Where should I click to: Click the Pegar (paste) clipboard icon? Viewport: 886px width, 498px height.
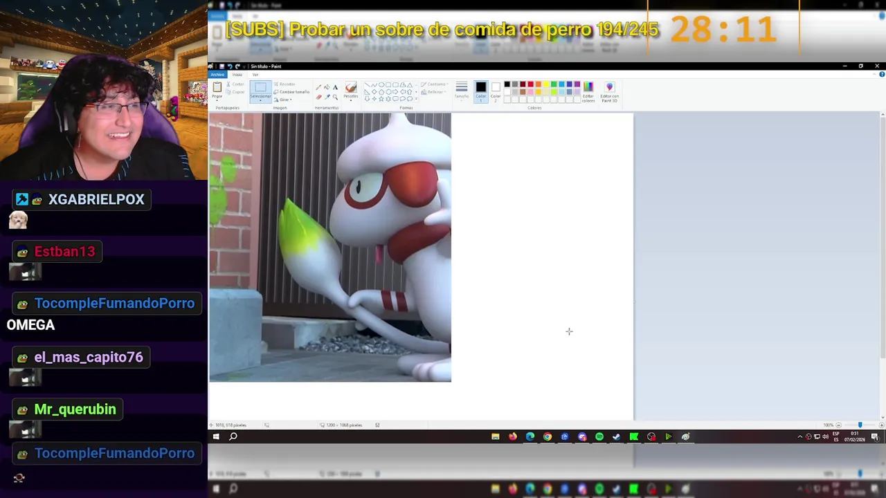pos(217,86)
